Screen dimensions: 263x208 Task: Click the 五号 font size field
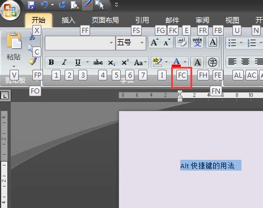pos(128,43)
